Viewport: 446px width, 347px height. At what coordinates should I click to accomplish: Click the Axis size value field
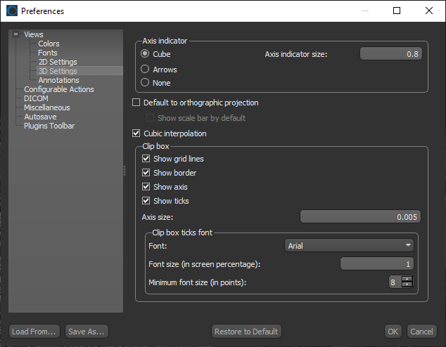pyautogui.click(x=360, y=217)
